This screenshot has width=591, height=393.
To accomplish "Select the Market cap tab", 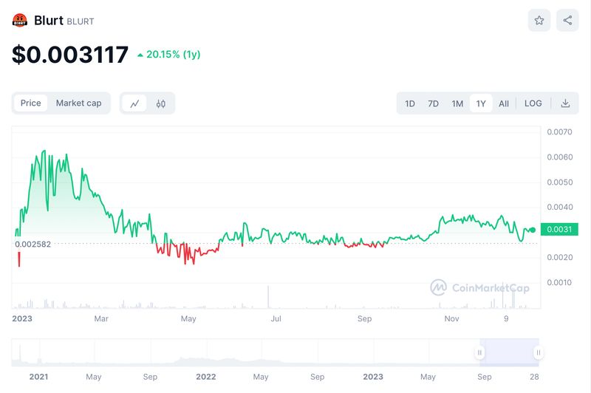I will click(x=78, y=103).
